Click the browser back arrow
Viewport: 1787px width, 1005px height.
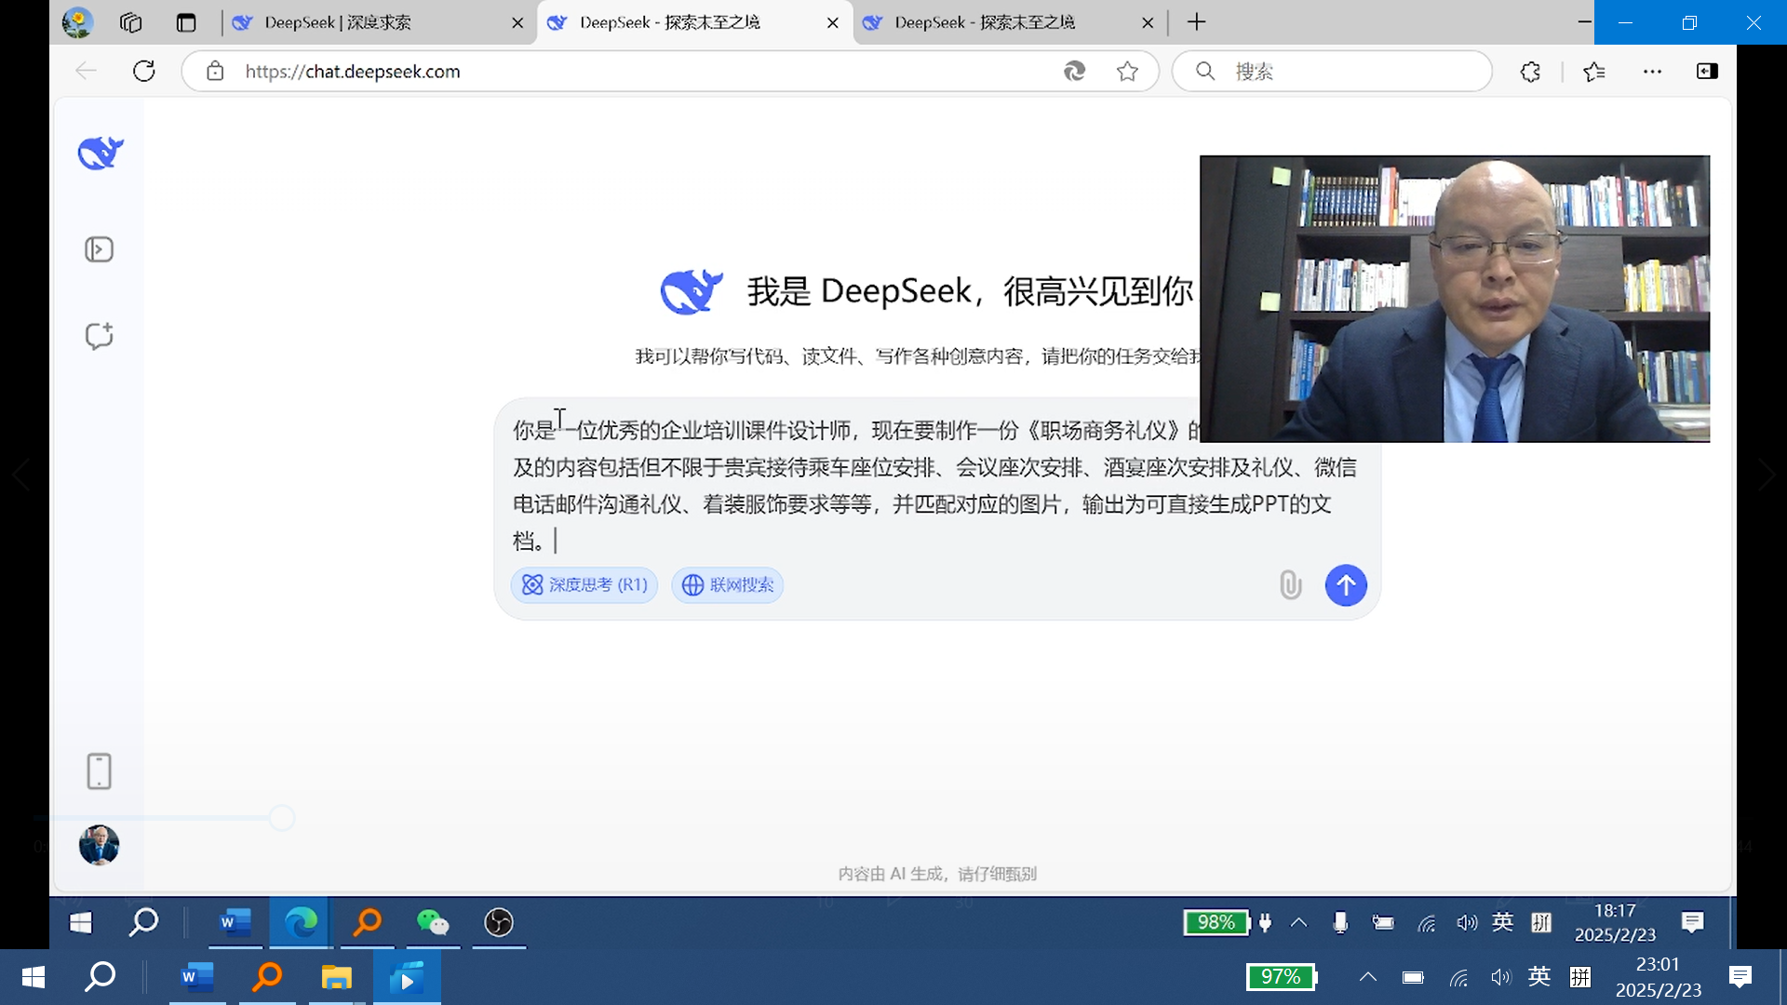(86, 71)
